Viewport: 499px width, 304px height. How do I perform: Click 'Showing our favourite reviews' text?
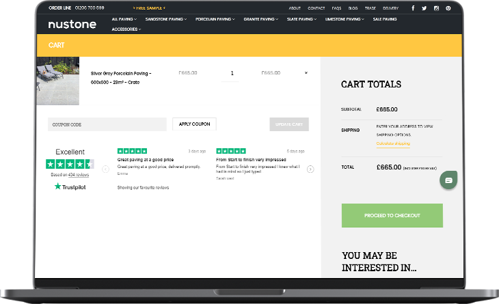143,188
